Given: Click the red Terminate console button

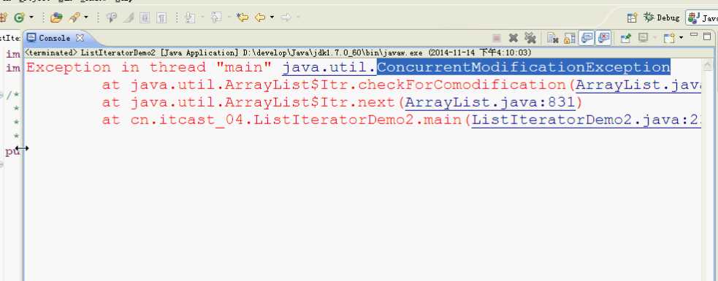Looking at the screenshot, I should [497, 39].
